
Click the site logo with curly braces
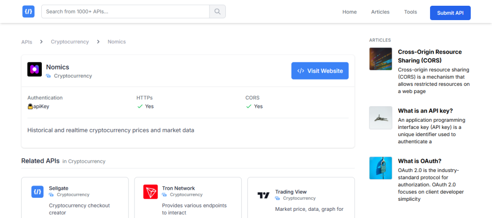28,11
